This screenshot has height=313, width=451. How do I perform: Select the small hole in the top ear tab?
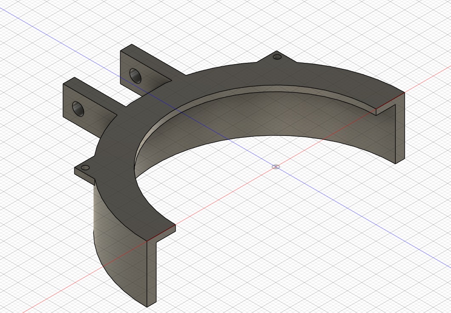coord(277,56)
